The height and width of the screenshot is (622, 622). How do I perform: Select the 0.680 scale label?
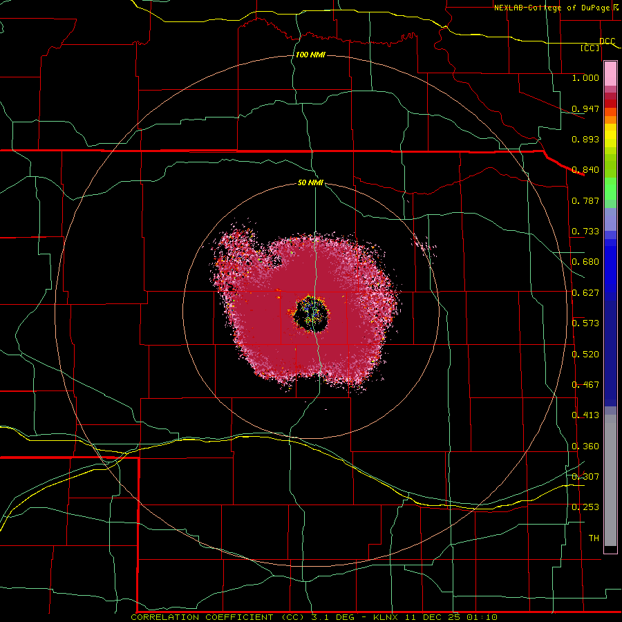point(585,262)
